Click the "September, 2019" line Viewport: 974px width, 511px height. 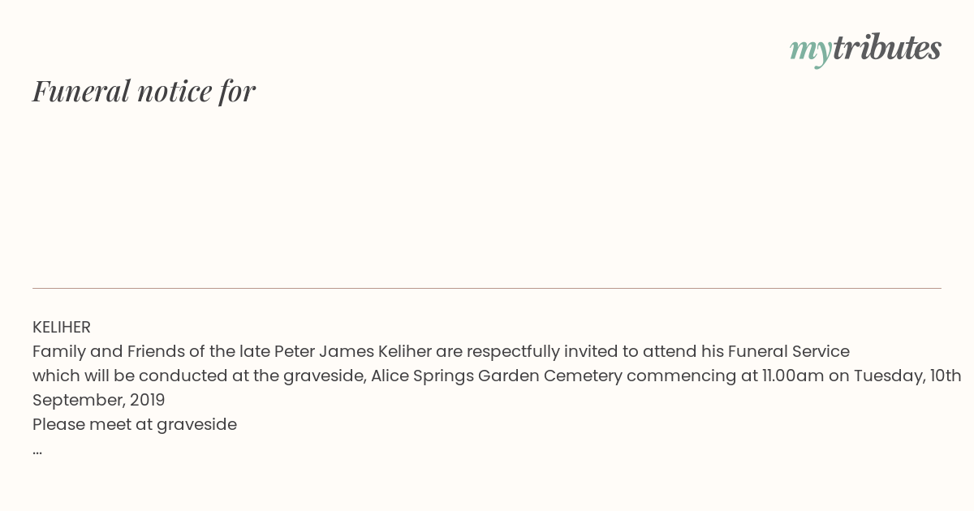pos(98,400)
